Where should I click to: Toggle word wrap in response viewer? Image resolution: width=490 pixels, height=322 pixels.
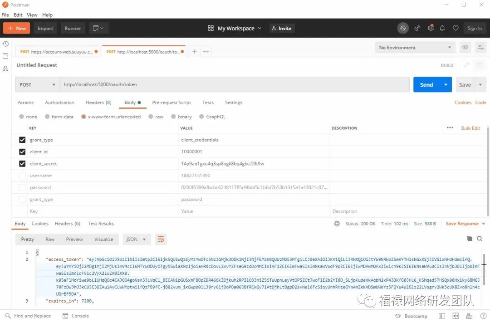pos(161,239)
